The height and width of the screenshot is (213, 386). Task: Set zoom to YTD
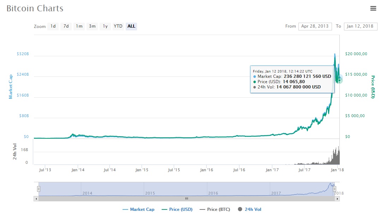pyautogui.click(x=118, y=26)
